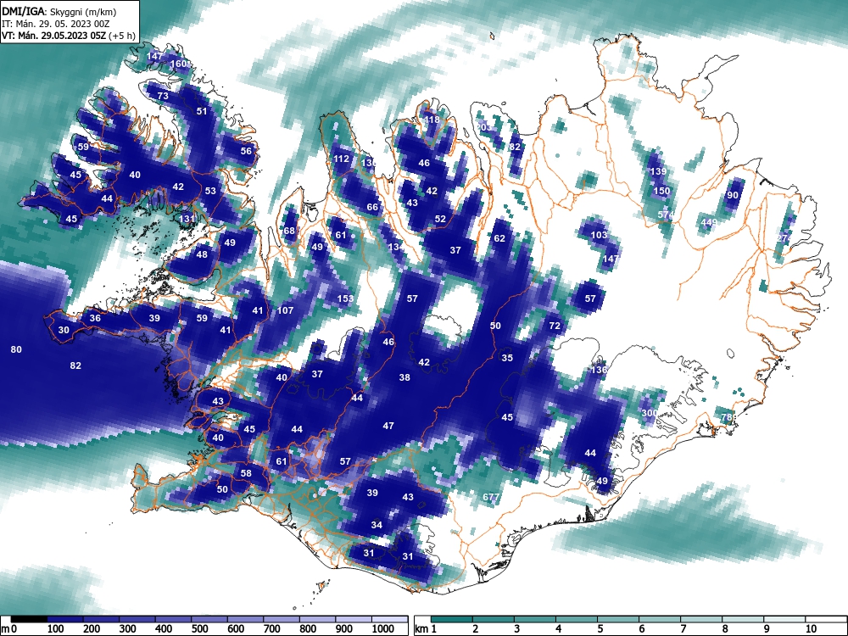Click the visibility value "47"
Viewport: 848px width, 636px height.
[388, 427]
